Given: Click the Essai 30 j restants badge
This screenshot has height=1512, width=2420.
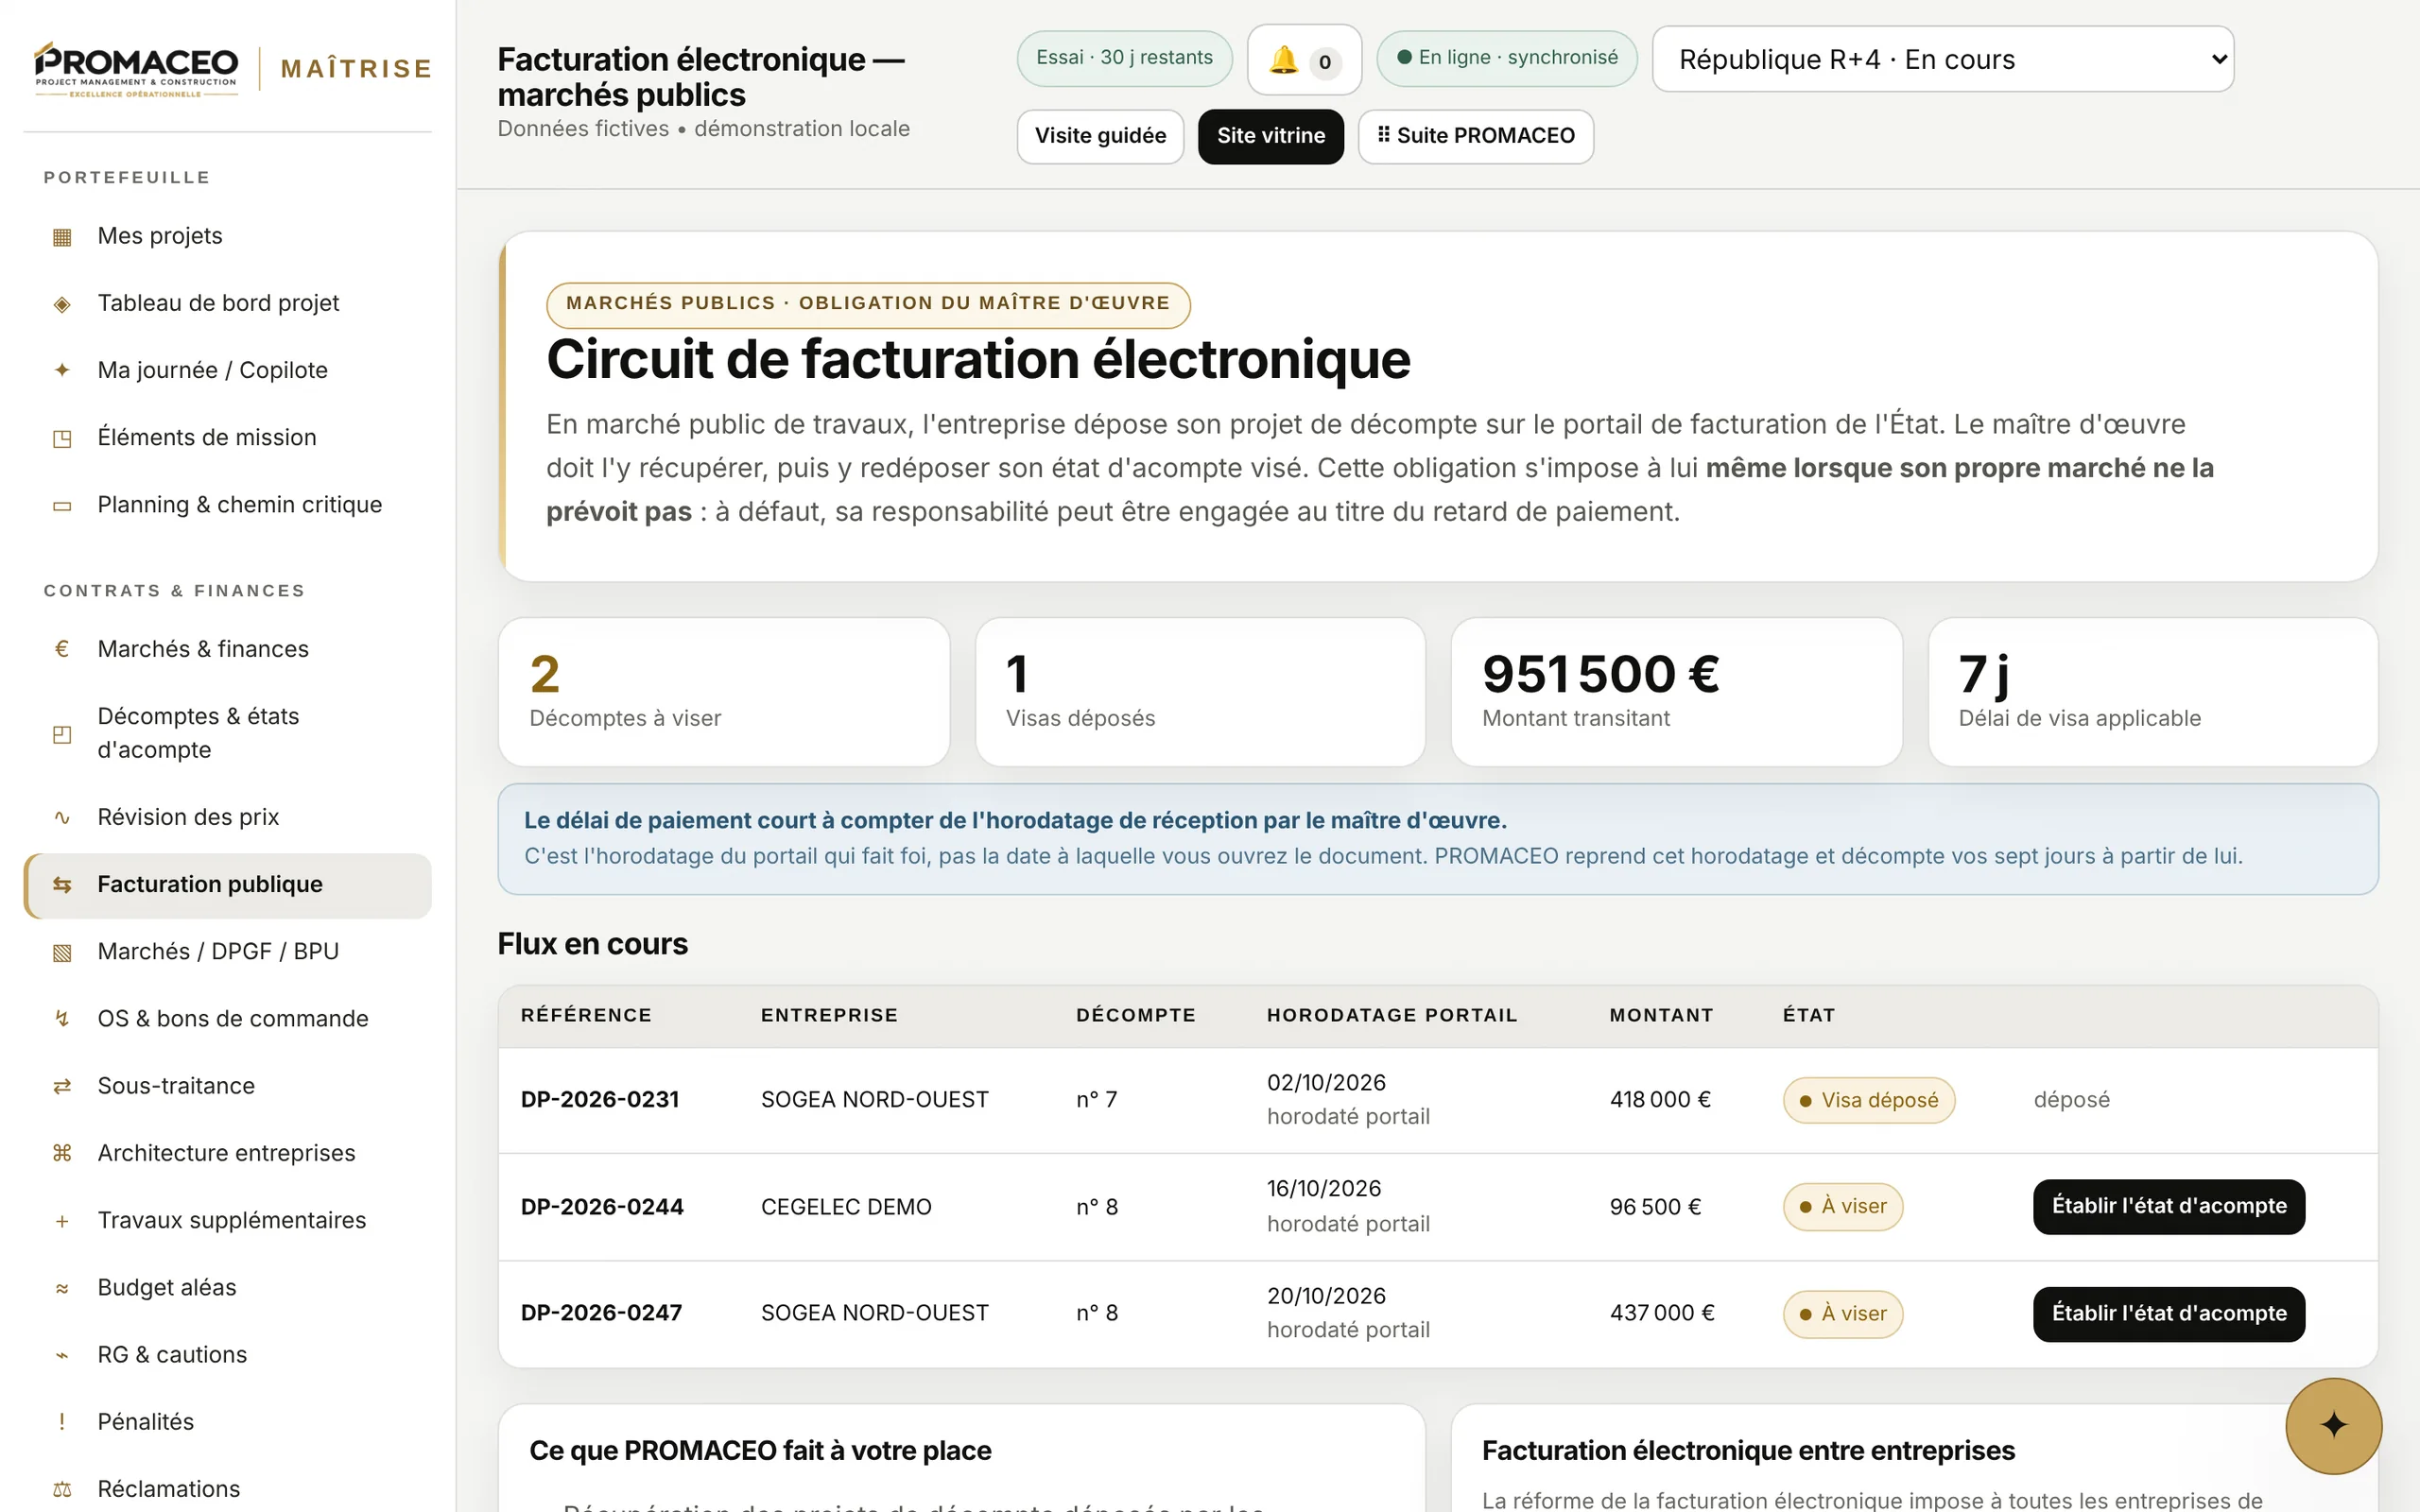Looking at the screenshot, I should [x=1124, y=58].
